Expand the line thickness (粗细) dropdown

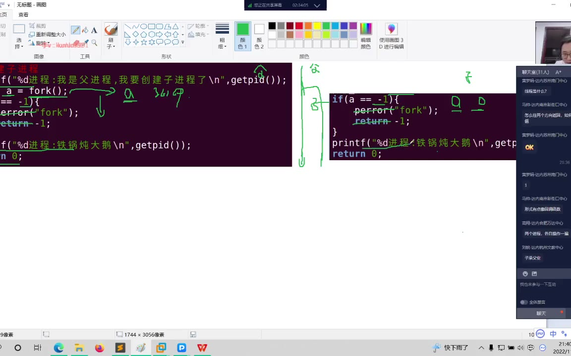[222, 36]
